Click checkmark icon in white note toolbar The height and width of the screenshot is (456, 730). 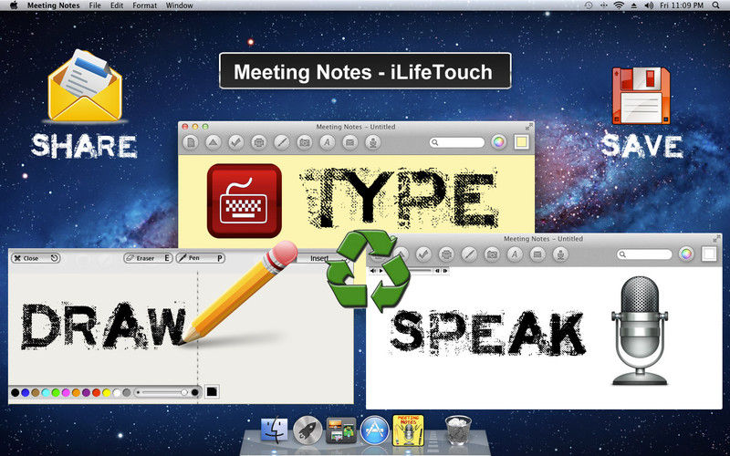(x=423, y=254)
